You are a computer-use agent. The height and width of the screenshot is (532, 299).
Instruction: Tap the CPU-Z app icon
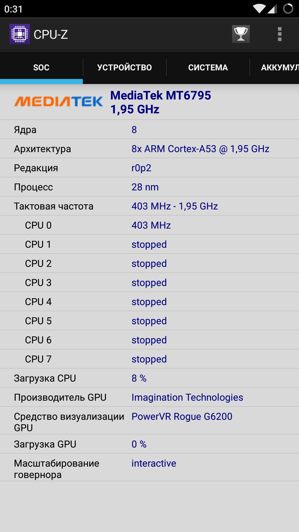pyautogui.click(x=20, y=34)
